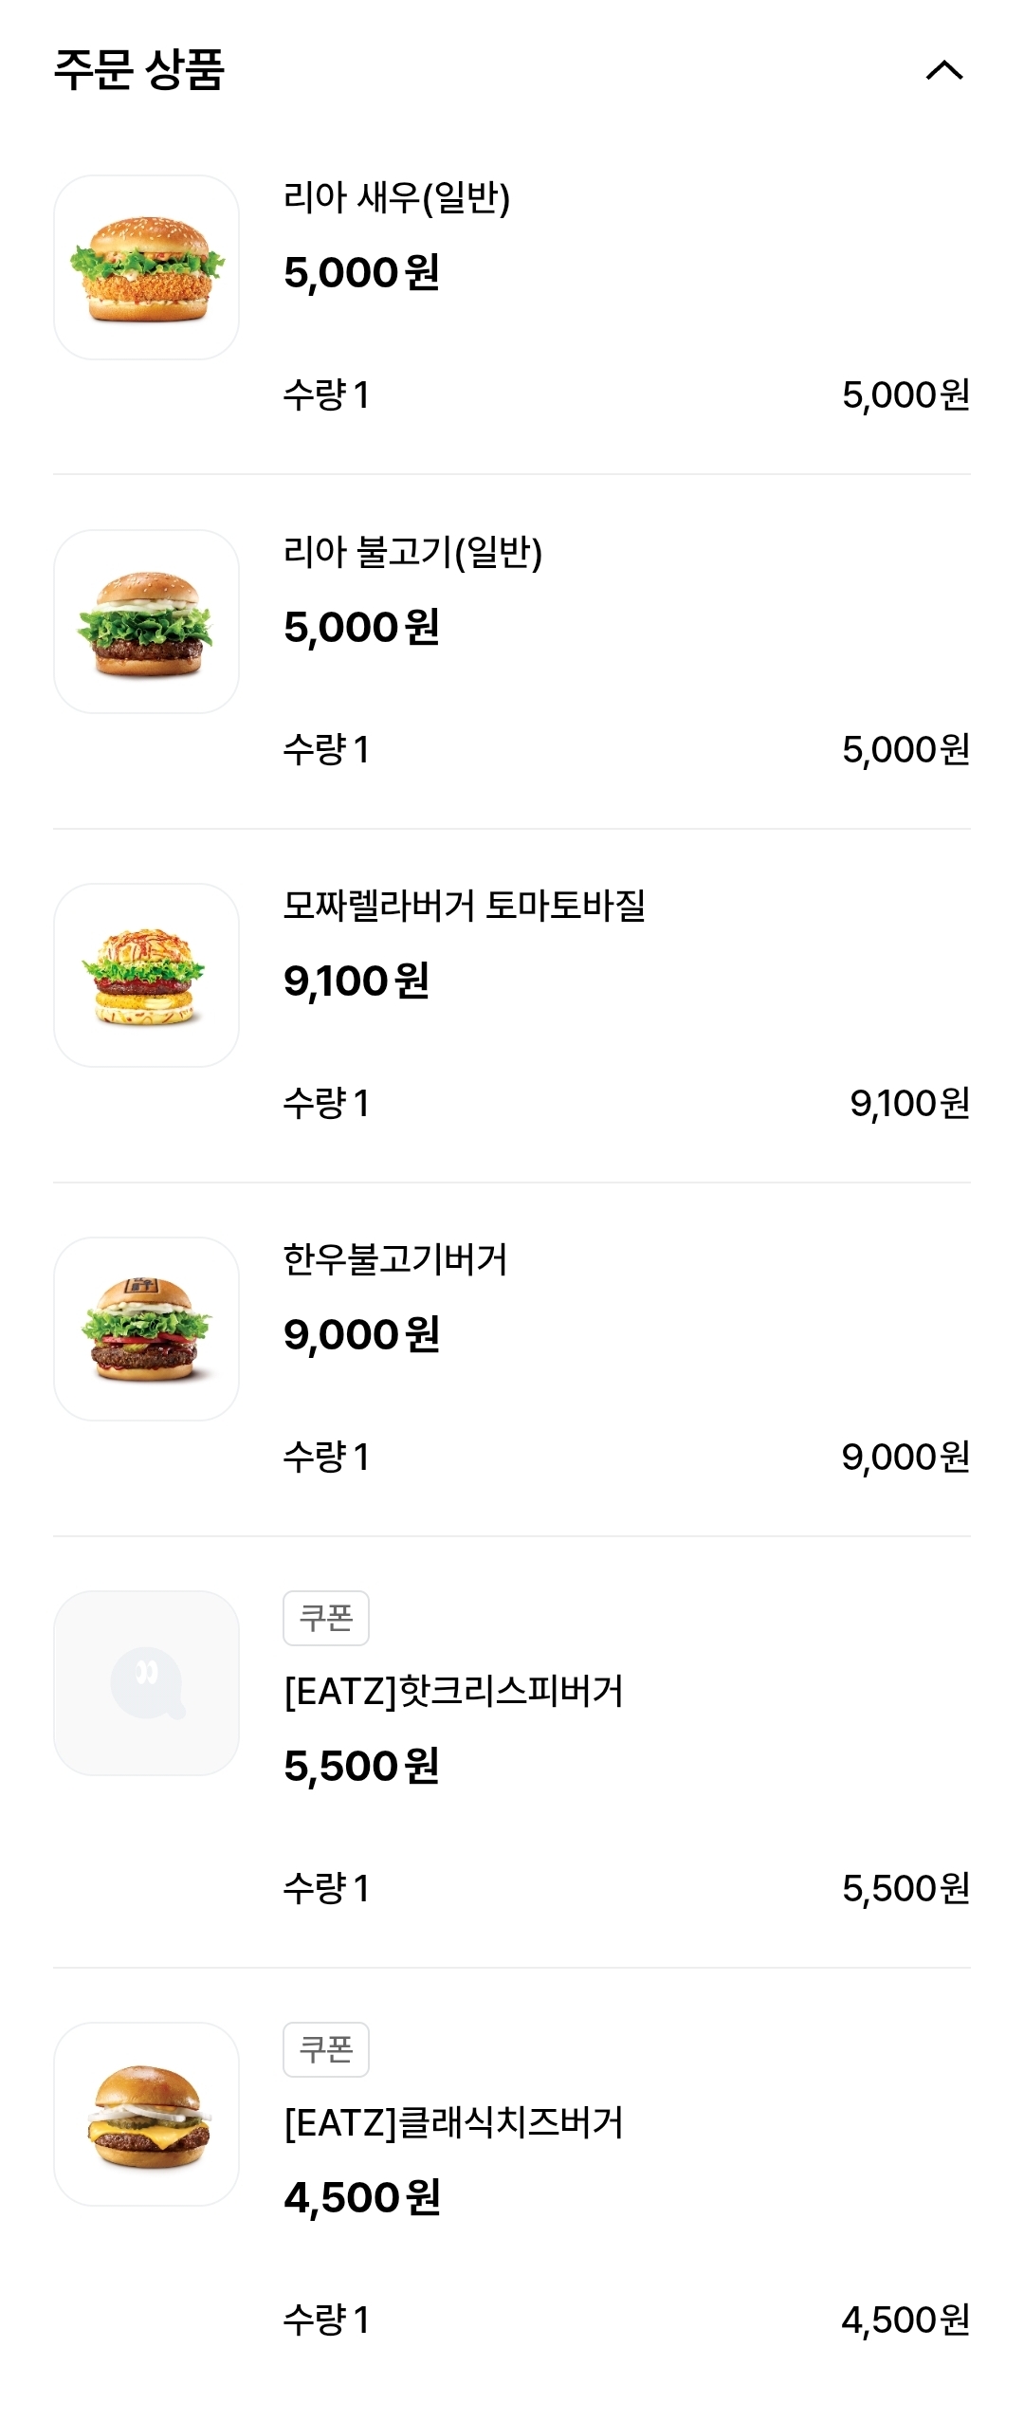1024x2421 pixels.
Task: Click the 쿠폰 badge above 핫크리스피버거
Action: (x=325, y=1618)
